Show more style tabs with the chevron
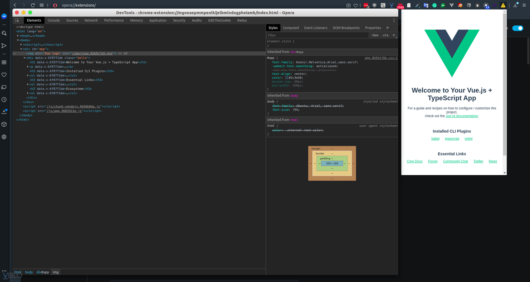 pyautogui.click(x=387, y=28)
